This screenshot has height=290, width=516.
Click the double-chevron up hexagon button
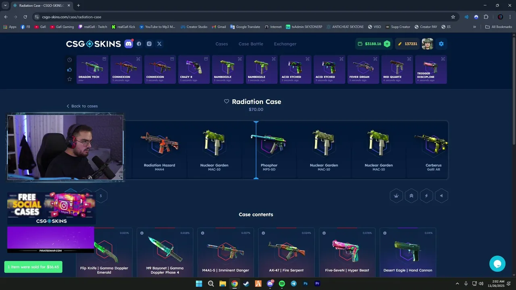click(411, 196)
